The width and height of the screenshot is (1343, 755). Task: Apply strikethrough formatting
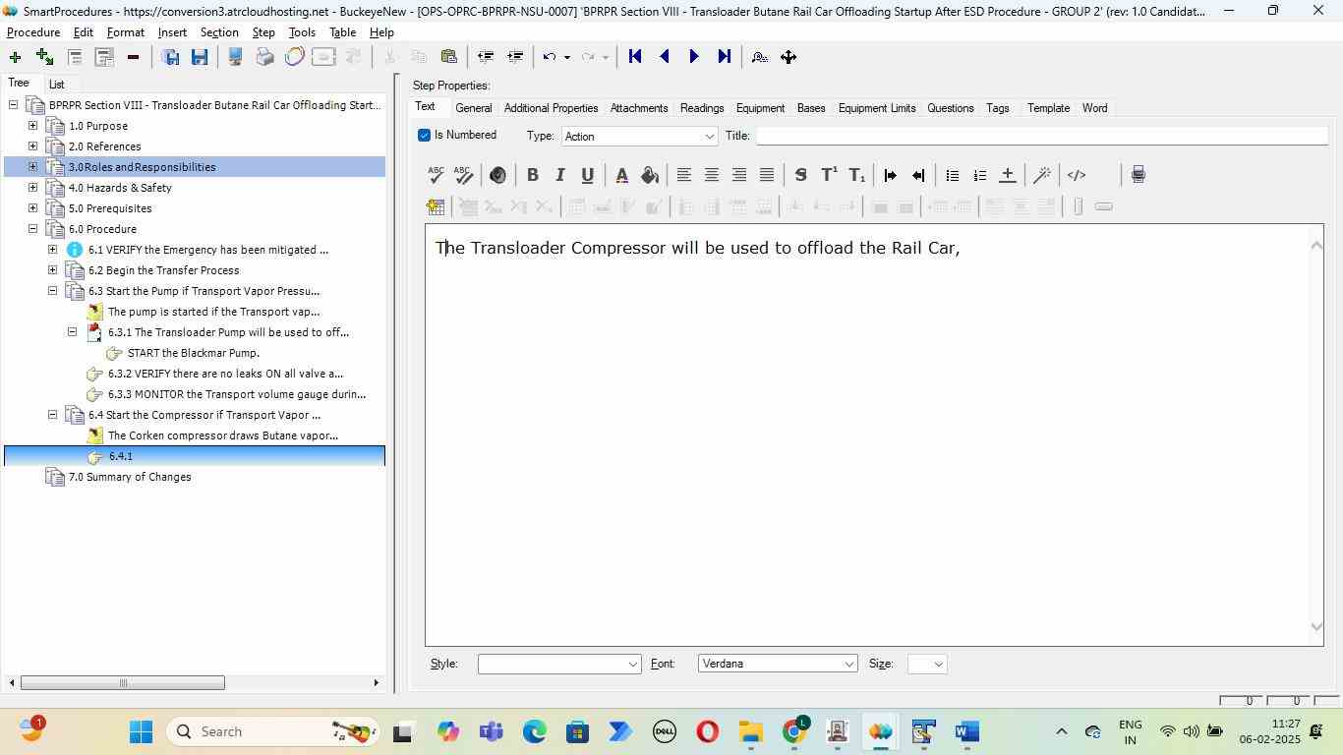coord(800,175)
